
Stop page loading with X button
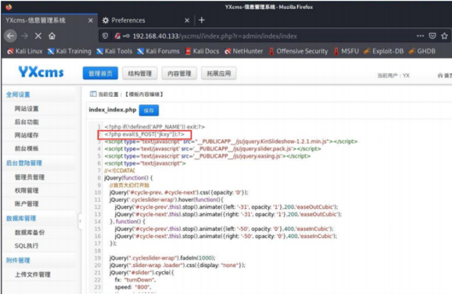pos(38,36)
